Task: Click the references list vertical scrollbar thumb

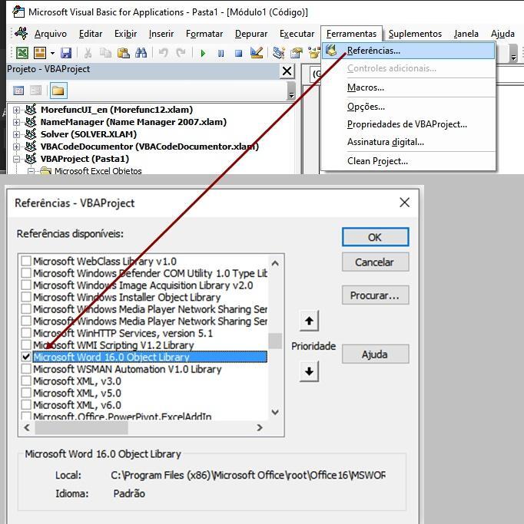Action: click(x=275, y=341)
